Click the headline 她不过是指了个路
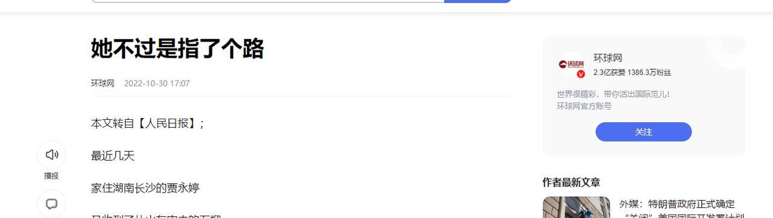 point(178,49)
